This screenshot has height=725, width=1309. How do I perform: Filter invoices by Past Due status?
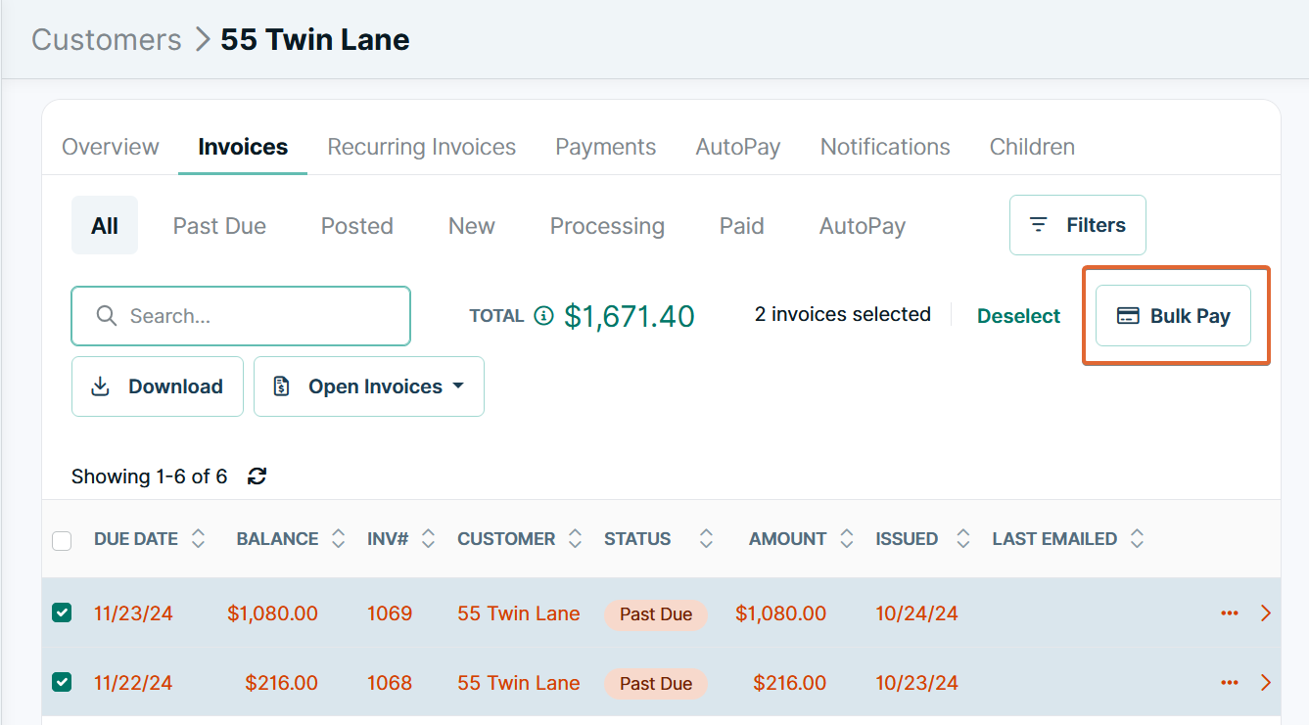(x=219, y=225)
